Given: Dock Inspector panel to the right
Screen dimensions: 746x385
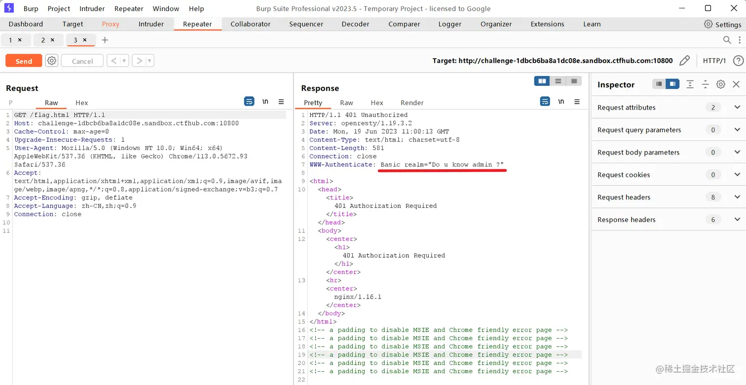Looking at the screenshot, I should (x=672, y=84).
